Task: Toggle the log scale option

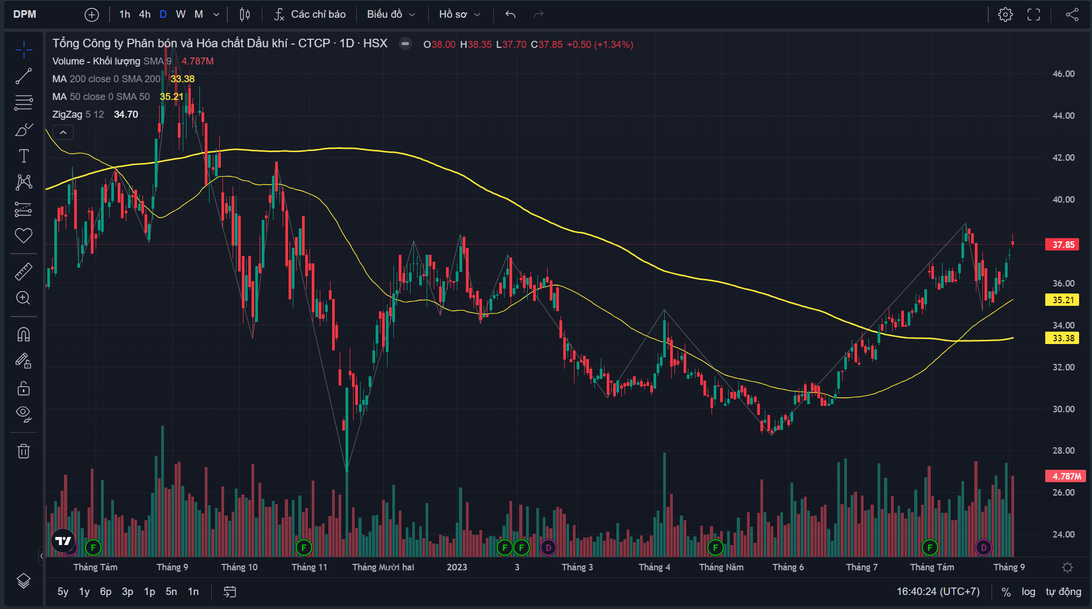Action: click(x=1028, y=591)
